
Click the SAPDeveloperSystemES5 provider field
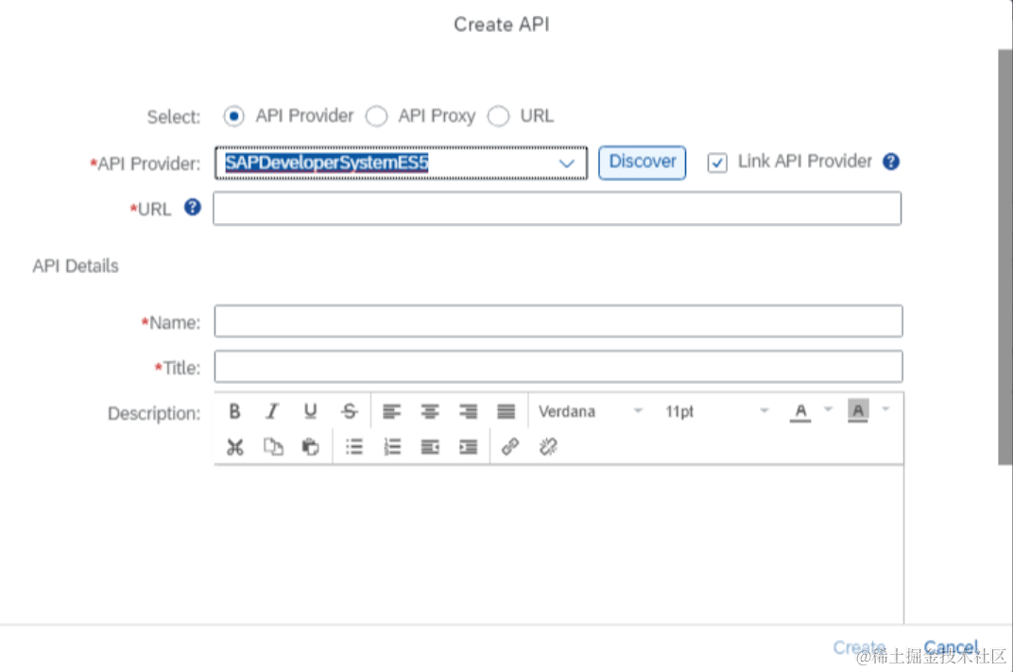(x=402, y=163)
